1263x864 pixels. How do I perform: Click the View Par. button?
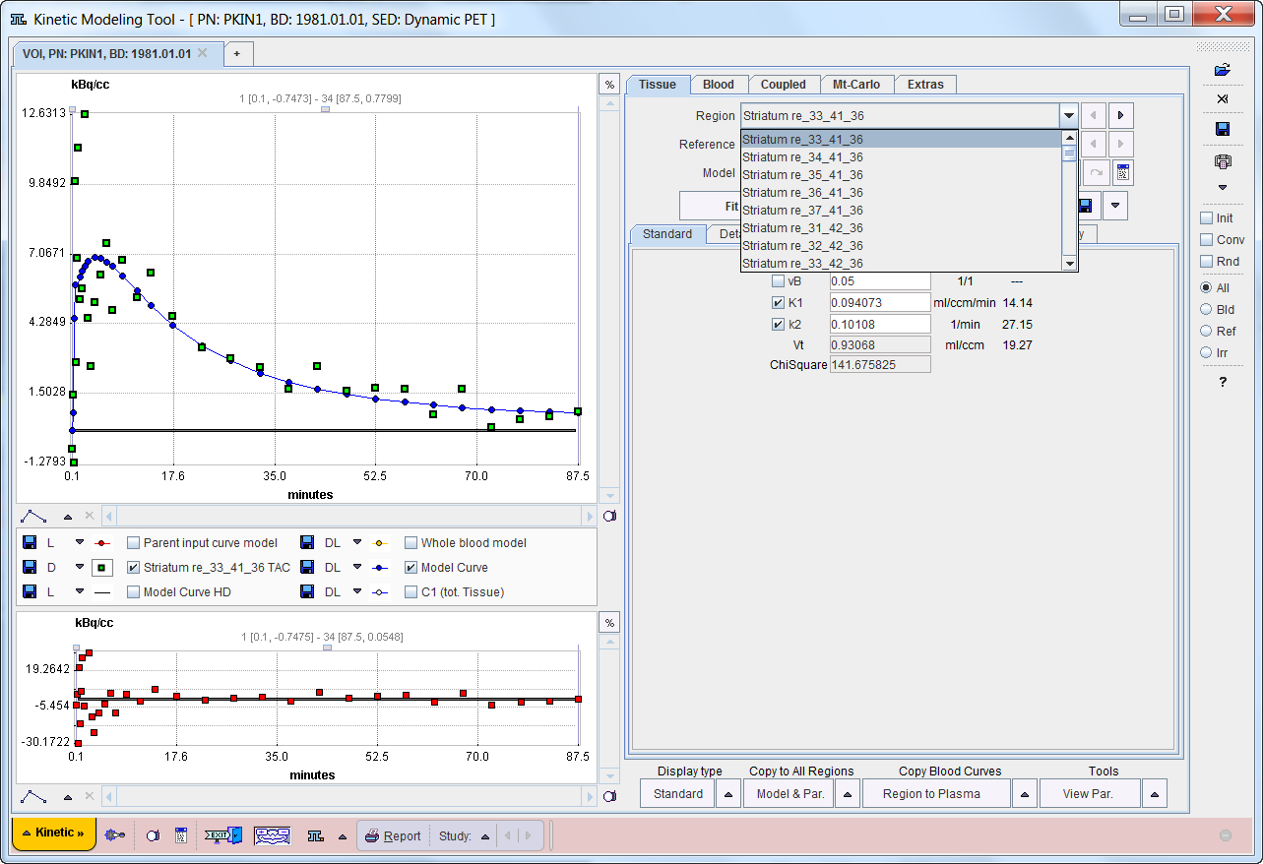(x=1090, y=794)
